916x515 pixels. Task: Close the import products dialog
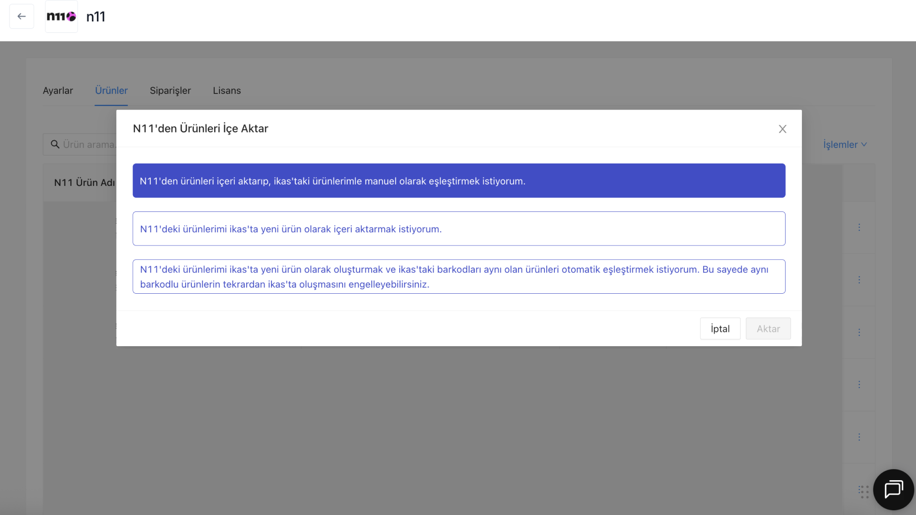pos(782,129)
